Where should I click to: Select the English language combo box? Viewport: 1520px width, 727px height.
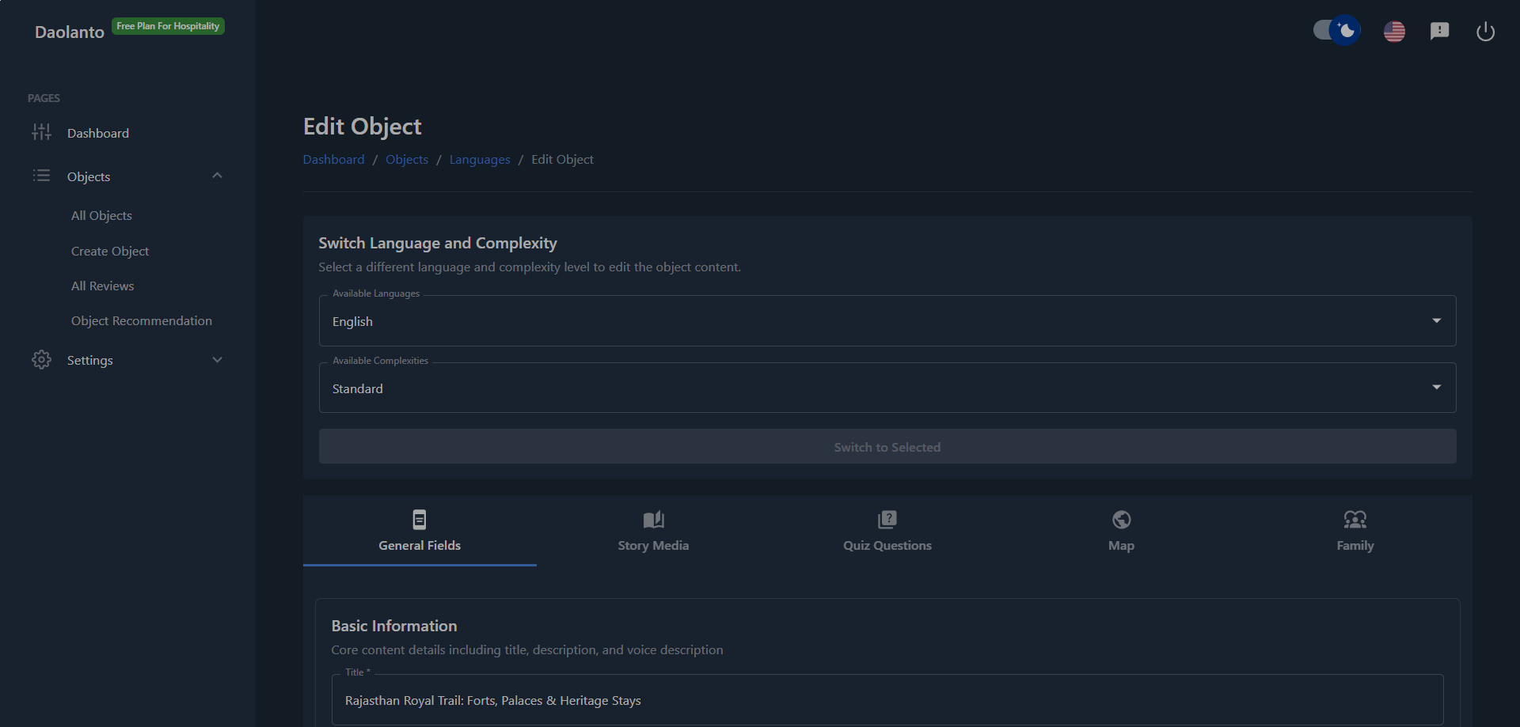(x=887, y=321)
